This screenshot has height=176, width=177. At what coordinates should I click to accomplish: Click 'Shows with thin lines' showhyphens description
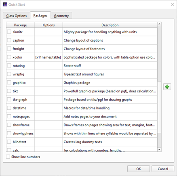point(110,134)
